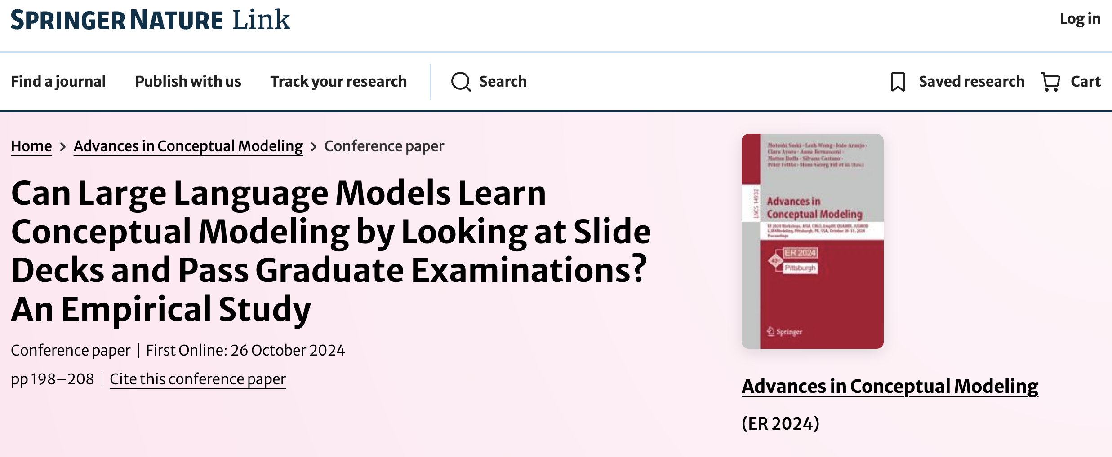Viewport: 1112px width, 457px height.
Task: Open the search magnifier icon
Action: (x=461, y=82)
